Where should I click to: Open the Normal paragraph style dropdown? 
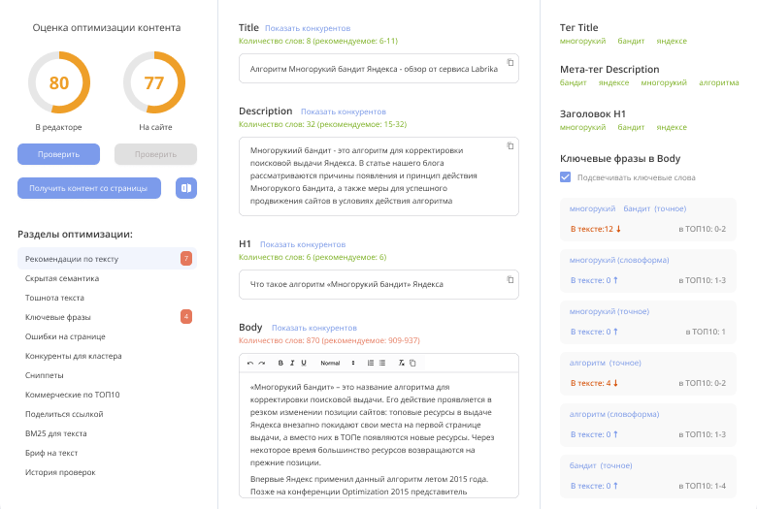(338, 363)
